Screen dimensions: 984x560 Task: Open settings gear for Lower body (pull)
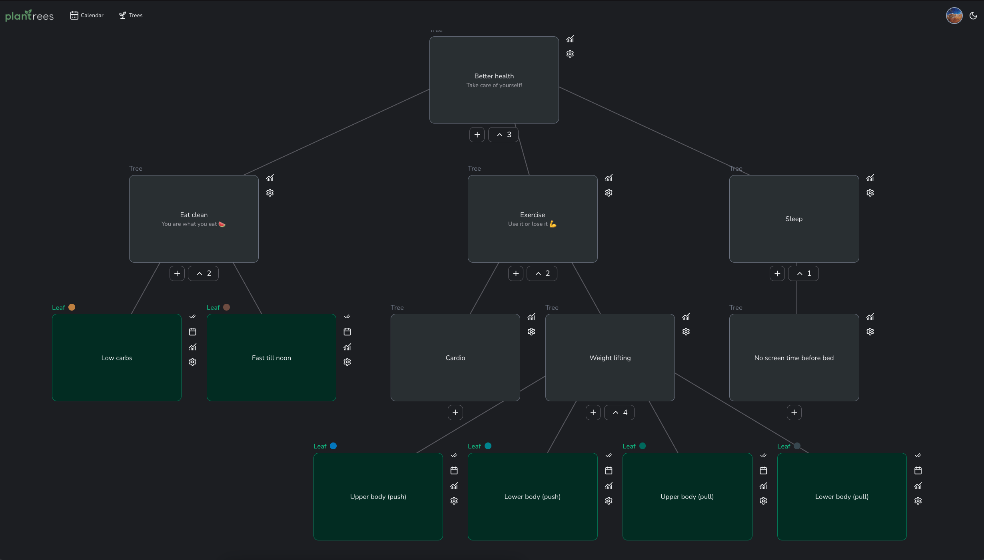pos(918,501)
